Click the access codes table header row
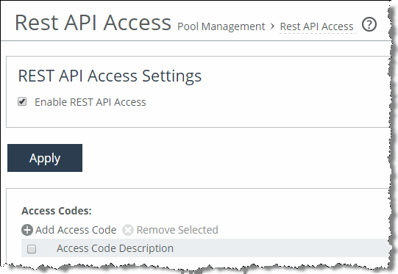Image resolution: width=398 pixels, height=274 pixels. (205, 248)
